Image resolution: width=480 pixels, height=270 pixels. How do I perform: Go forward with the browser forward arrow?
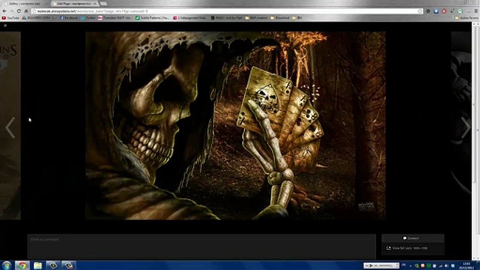12,11
